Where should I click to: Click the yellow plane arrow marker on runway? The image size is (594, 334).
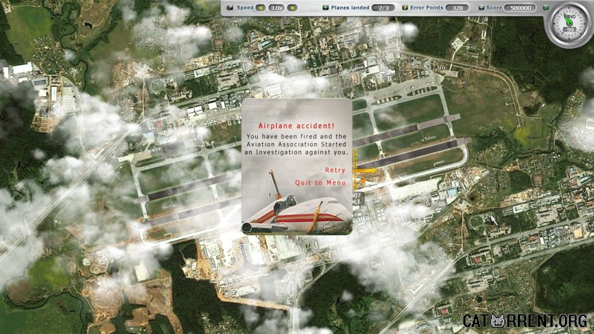click(366, 171)
